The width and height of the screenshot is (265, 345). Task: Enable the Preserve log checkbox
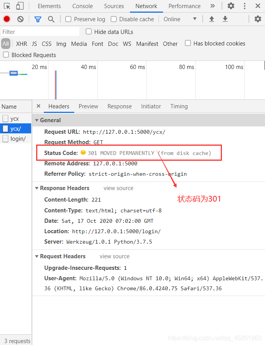click(68, 19)
